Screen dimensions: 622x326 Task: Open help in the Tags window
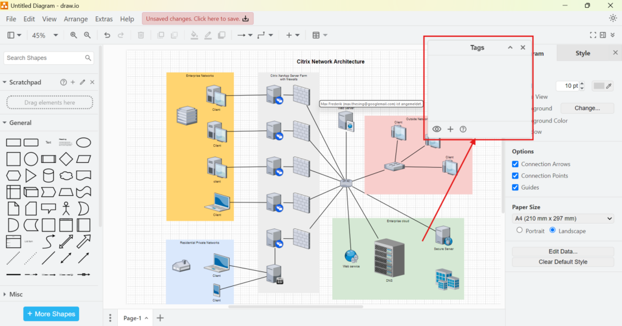[463, 129]
